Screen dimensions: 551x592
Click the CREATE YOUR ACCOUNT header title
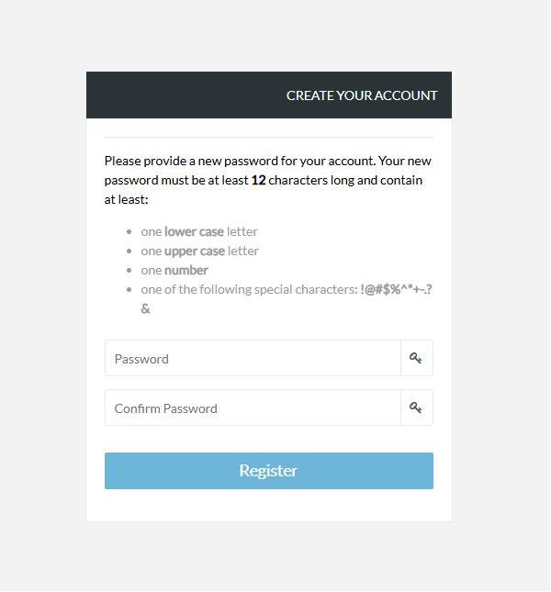point(362,95)
